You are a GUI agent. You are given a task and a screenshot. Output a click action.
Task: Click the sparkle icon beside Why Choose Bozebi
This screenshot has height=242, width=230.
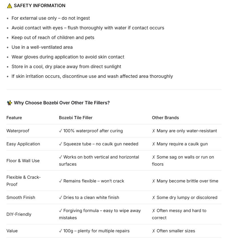tap(9, 103)
